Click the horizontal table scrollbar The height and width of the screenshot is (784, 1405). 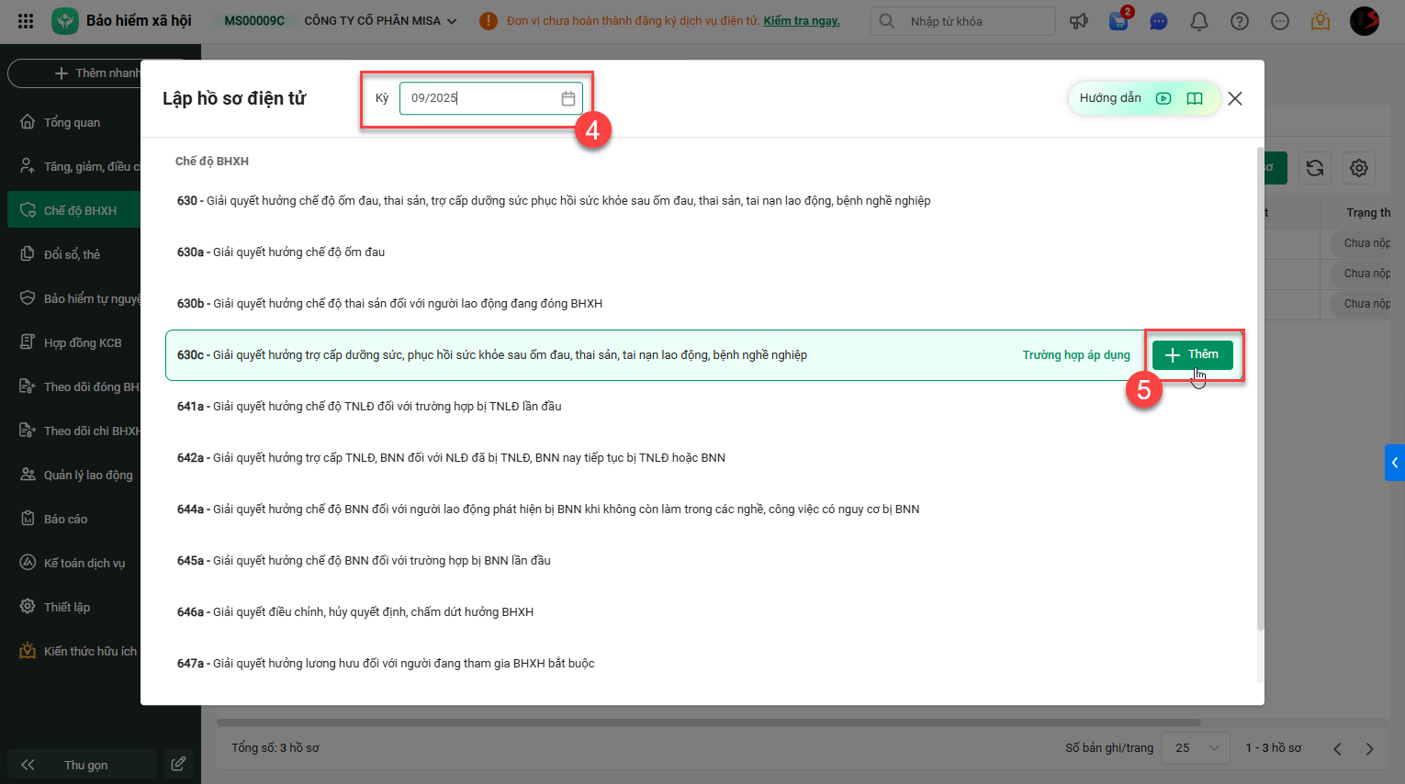click(x=709, y=722)
